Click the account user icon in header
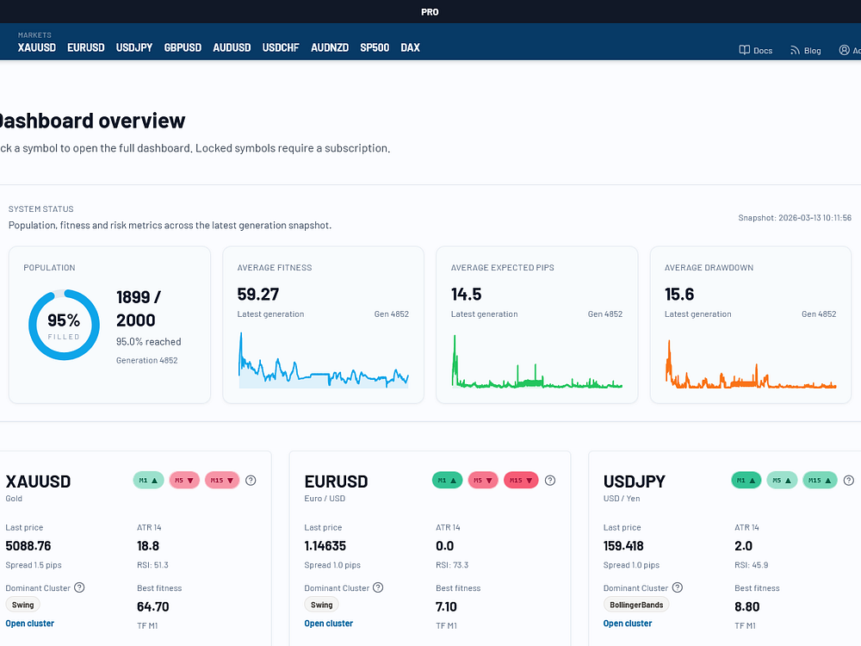Viewport: 861px width, 646px height. [x=844, y=51]
